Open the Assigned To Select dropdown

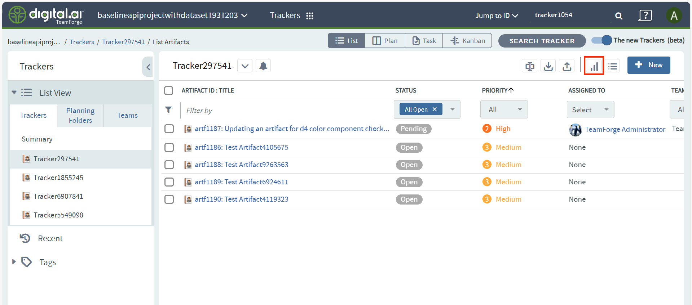[590, 110]
